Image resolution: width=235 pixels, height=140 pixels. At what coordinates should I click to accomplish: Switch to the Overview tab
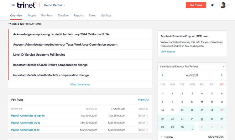[x=16, y=16]
